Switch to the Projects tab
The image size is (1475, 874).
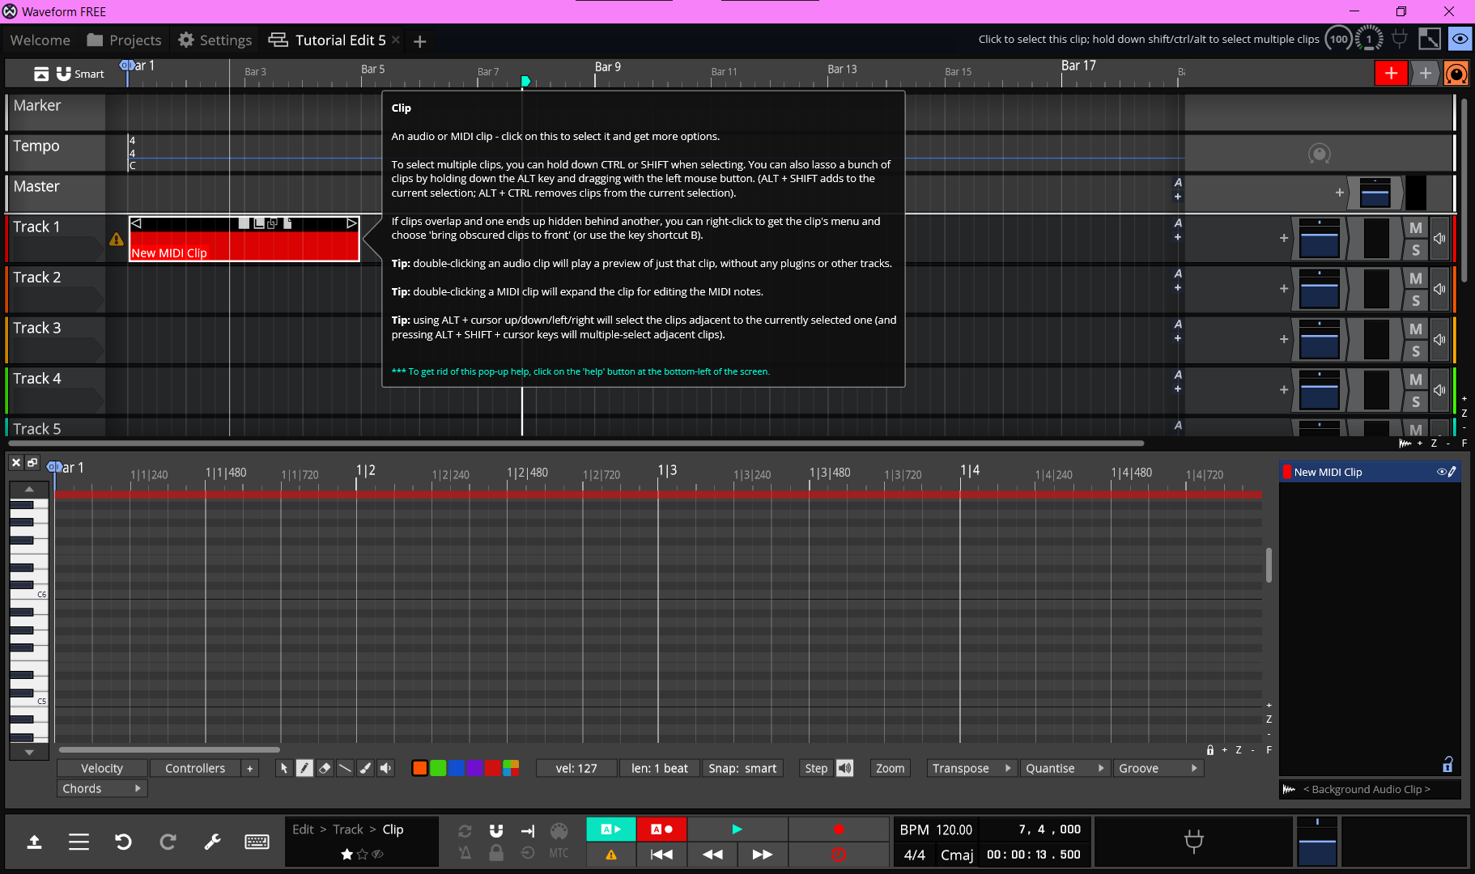pyautogui.click(x=124, y=40)
